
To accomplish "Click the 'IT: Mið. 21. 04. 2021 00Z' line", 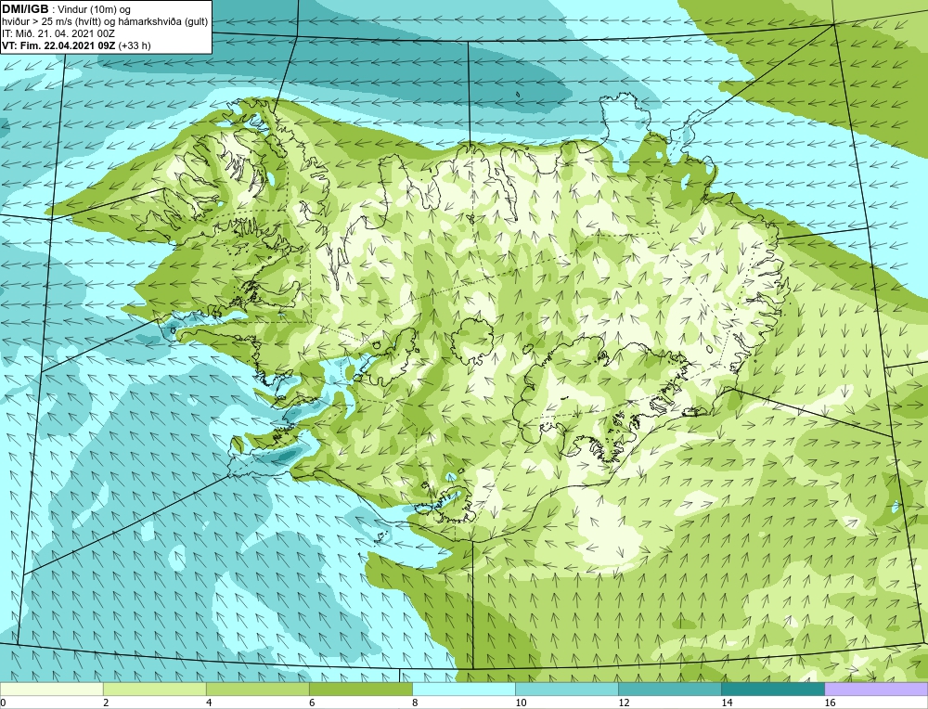I will coord(58,33).
